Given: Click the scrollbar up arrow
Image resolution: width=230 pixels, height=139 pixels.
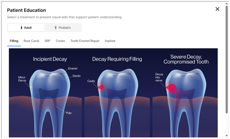Looking at the screenshot, I should click(x=227, y=3).
